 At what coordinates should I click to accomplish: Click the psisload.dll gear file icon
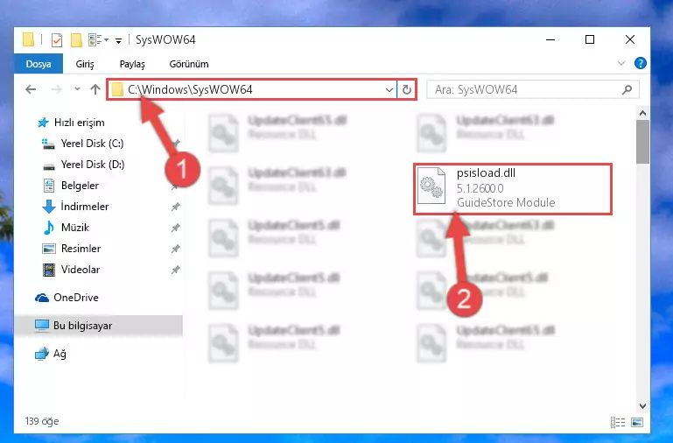(431, 186)
